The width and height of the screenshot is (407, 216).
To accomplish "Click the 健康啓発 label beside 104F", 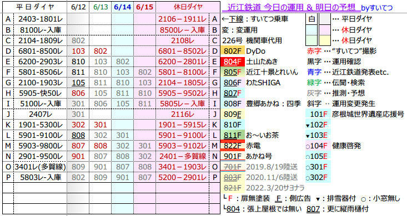I will coord(346,146).
